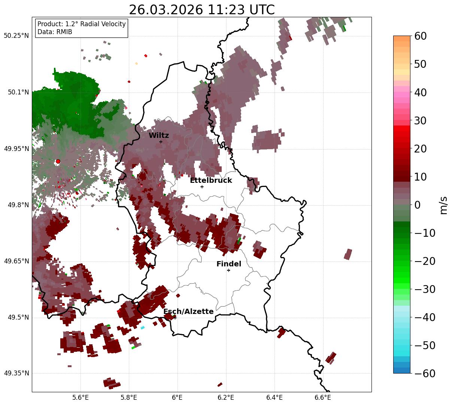Click the 50.1°N latitude label
The width and height of the screenshot is (452, 405).
pyautogui.click(x=18, y=92)
